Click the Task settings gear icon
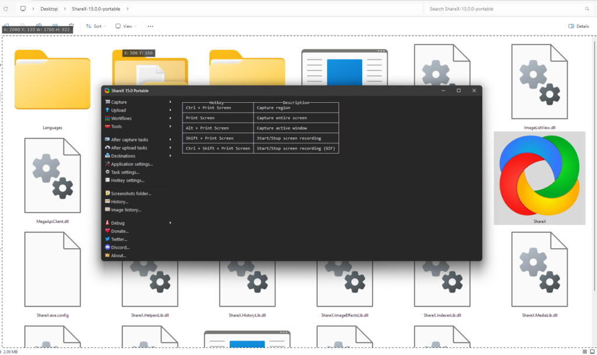597x355 pixels. pyautogui.click(x=107, y=172)
